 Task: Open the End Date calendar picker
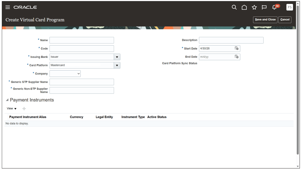[x=237, y=57]
